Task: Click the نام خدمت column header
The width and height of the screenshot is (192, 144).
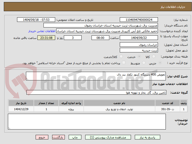Action: point(119,103)
